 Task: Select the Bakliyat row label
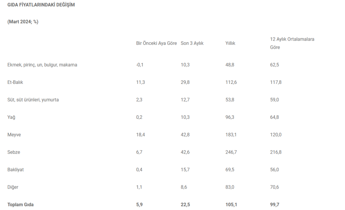(16, 170)
